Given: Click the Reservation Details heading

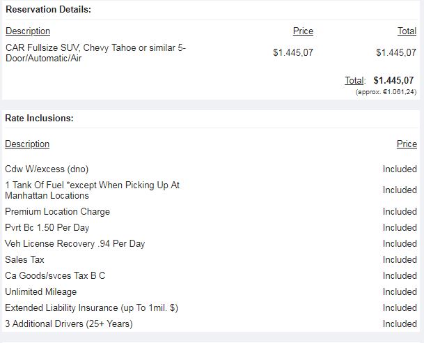Looking at the screenshot, I should point(48,10).
